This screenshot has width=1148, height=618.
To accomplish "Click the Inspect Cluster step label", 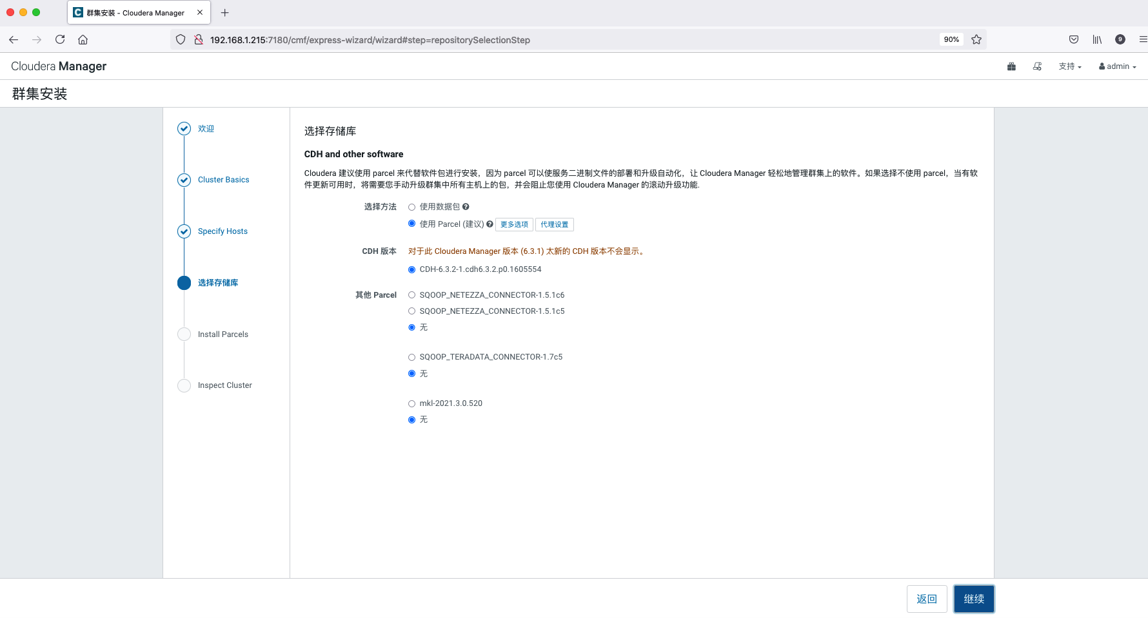I will pos(225,385).
